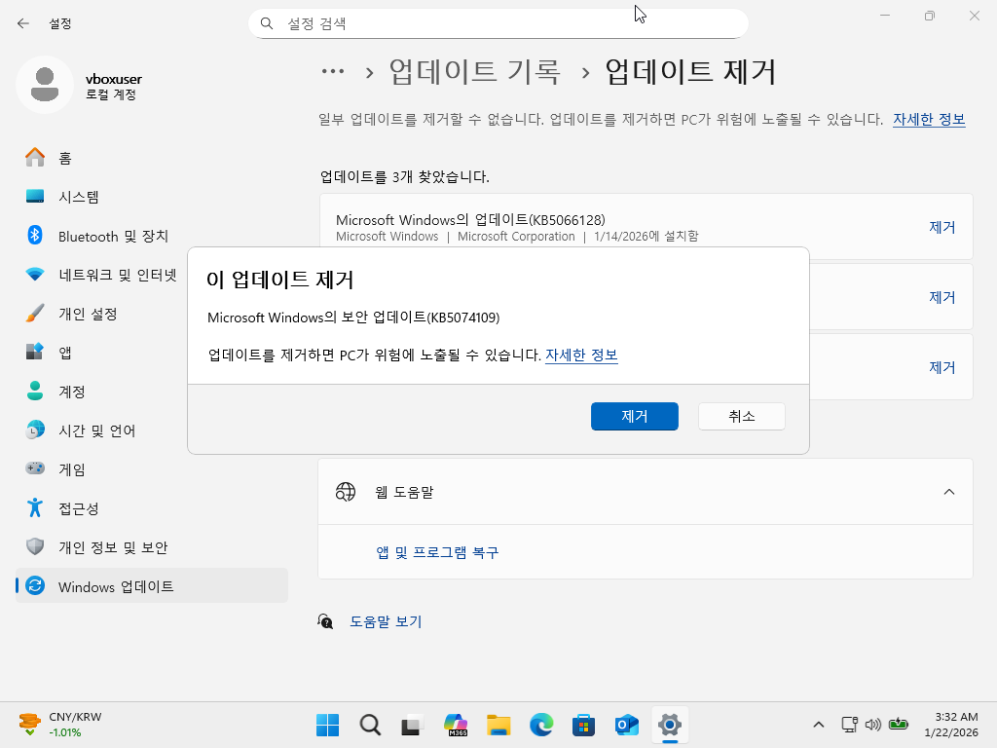
Task: Click the 웹 도움말 globe icon
Action: tap(346, 492)
